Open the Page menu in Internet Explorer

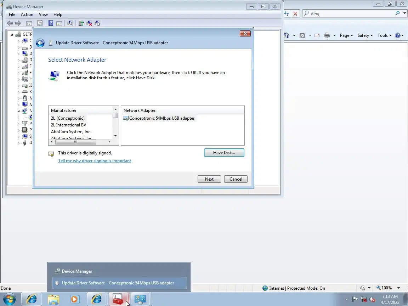pyautogui.click(x=346, y=35)
